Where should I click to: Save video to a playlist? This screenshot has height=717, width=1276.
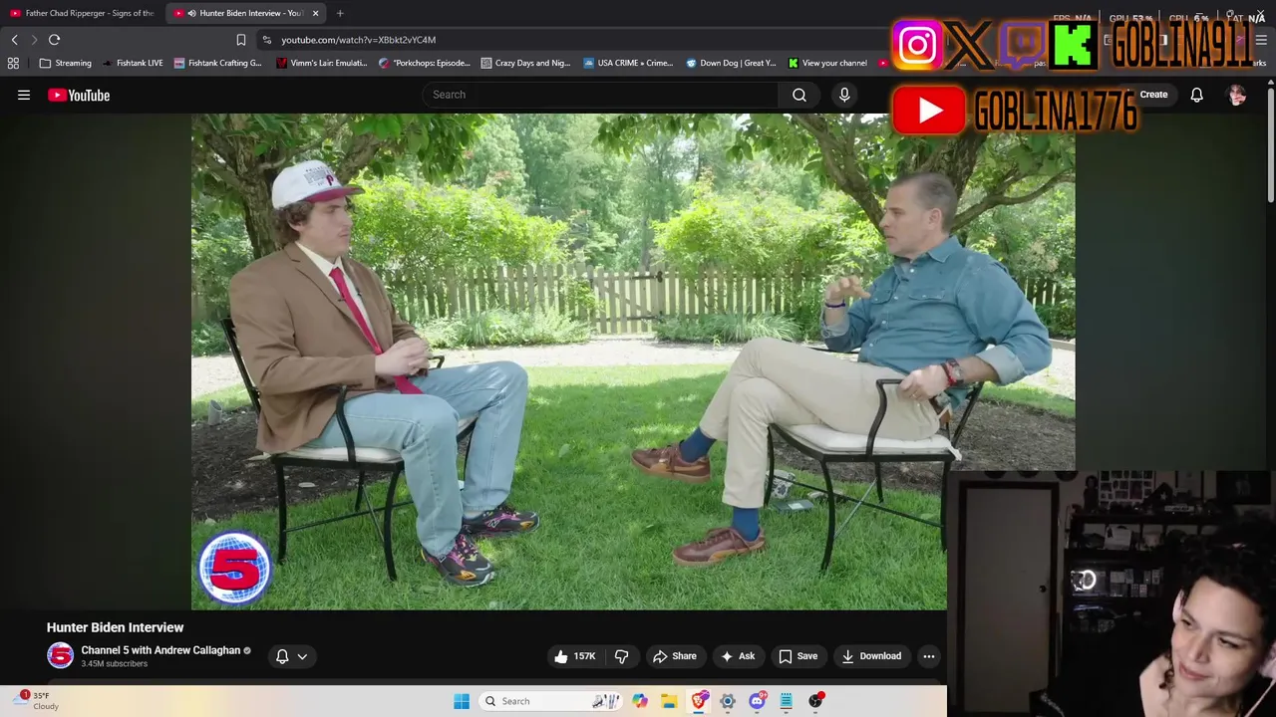797,656
